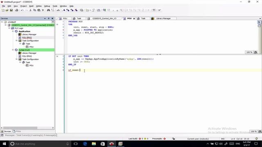Open the Windows Start menu
The width and height of the screenshot is (262, 147).
(x=4, y=144)
